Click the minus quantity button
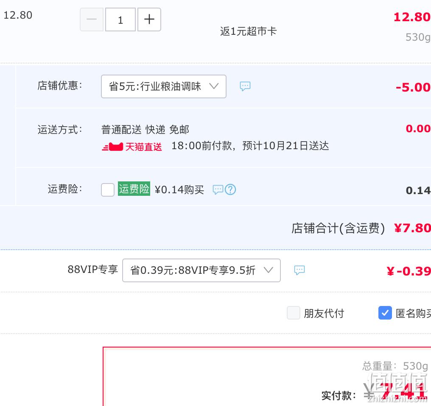 point(92,19)
